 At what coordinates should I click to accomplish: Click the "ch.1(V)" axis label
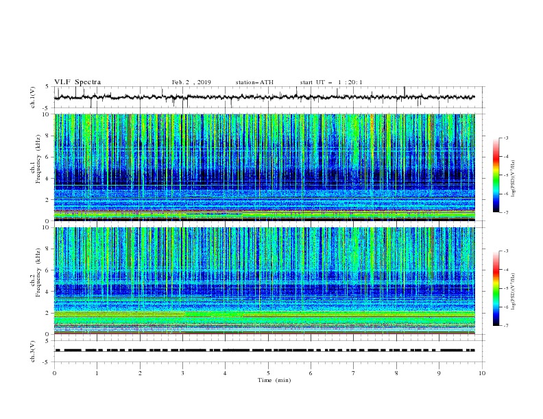tap(33, 97)
